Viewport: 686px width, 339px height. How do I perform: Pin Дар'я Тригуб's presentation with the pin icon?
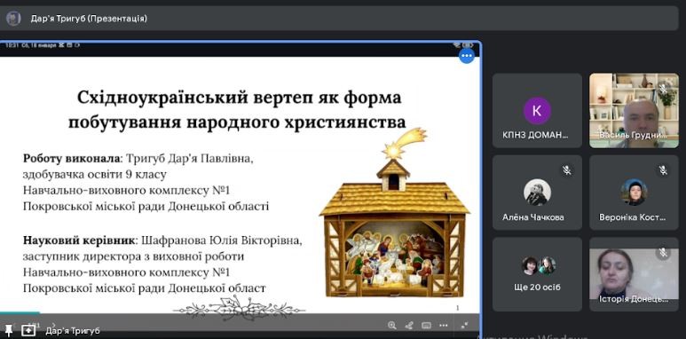pyautogui.click(x=8, y=330)
